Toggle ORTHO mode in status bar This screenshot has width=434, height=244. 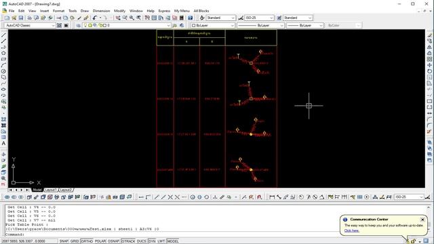[87, 241]
